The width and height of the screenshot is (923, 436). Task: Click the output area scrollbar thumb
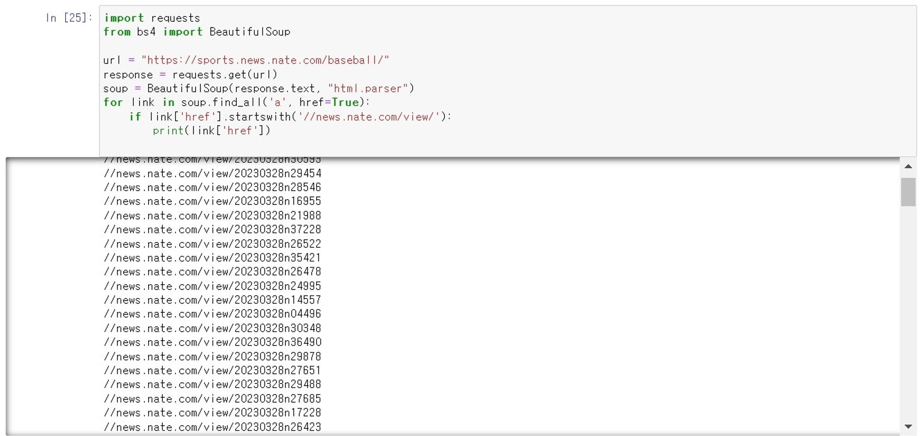908,192
